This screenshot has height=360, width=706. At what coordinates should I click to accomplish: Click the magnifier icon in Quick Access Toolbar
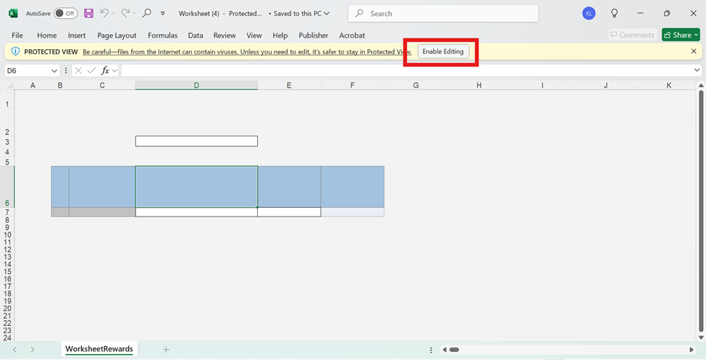(147, 13)
